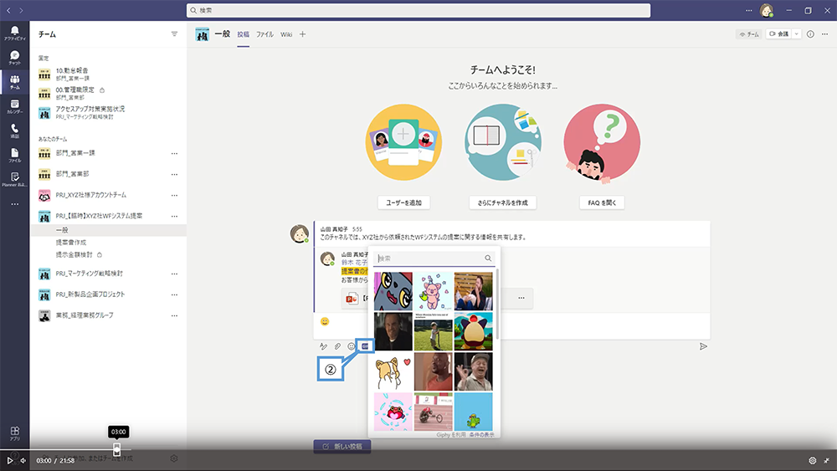837x471 pixels.
Task: Go back with the title bar back arrow
Action: [8, 10]
